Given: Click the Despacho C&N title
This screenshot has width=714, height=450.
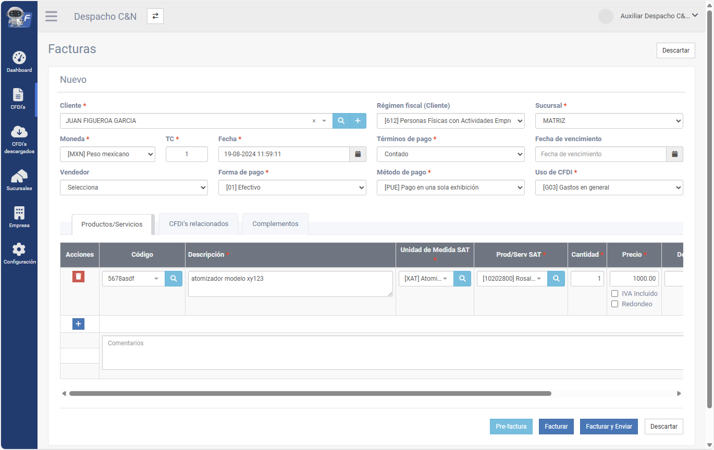Looking at the screenshot, I should pos(105,16).
